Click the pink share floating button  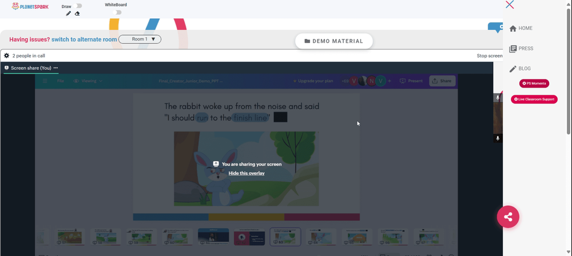click(508, 217)
